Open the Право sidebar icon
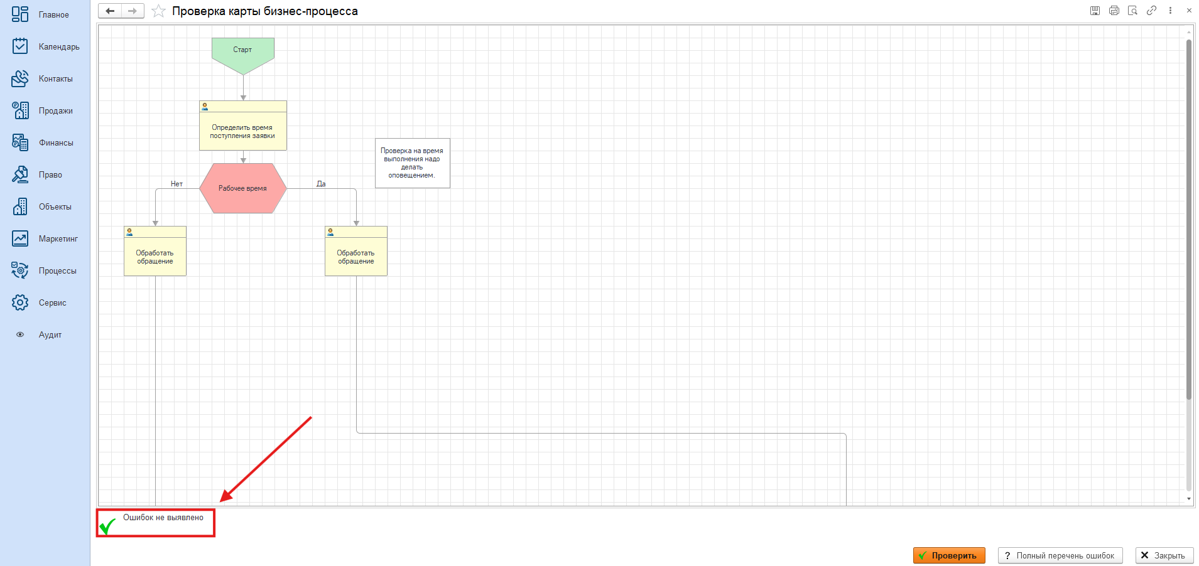 click(20, 174)
